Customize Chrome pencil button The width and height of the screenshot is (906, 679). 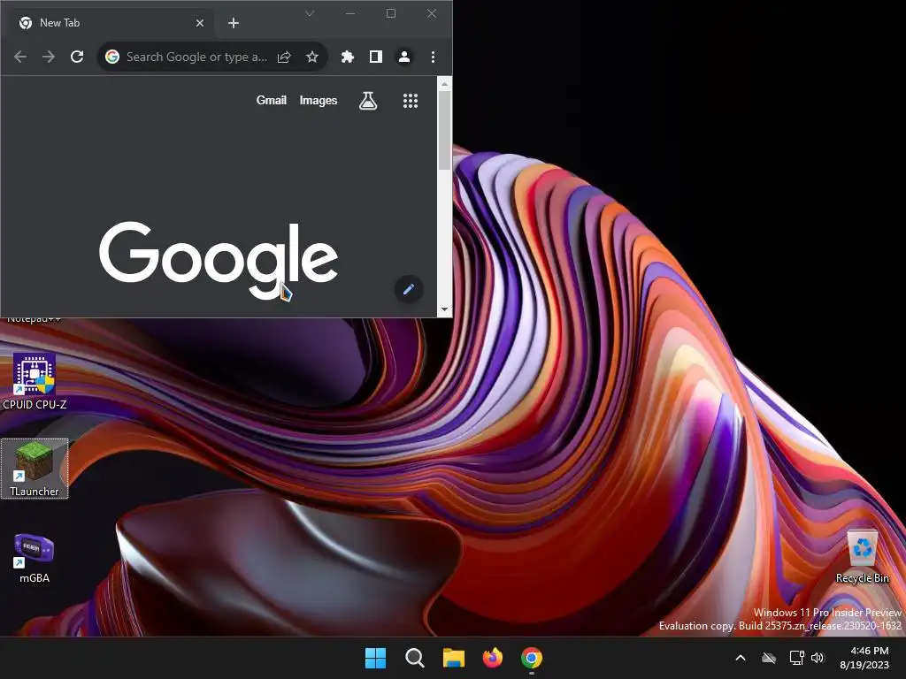pos(409,289)
